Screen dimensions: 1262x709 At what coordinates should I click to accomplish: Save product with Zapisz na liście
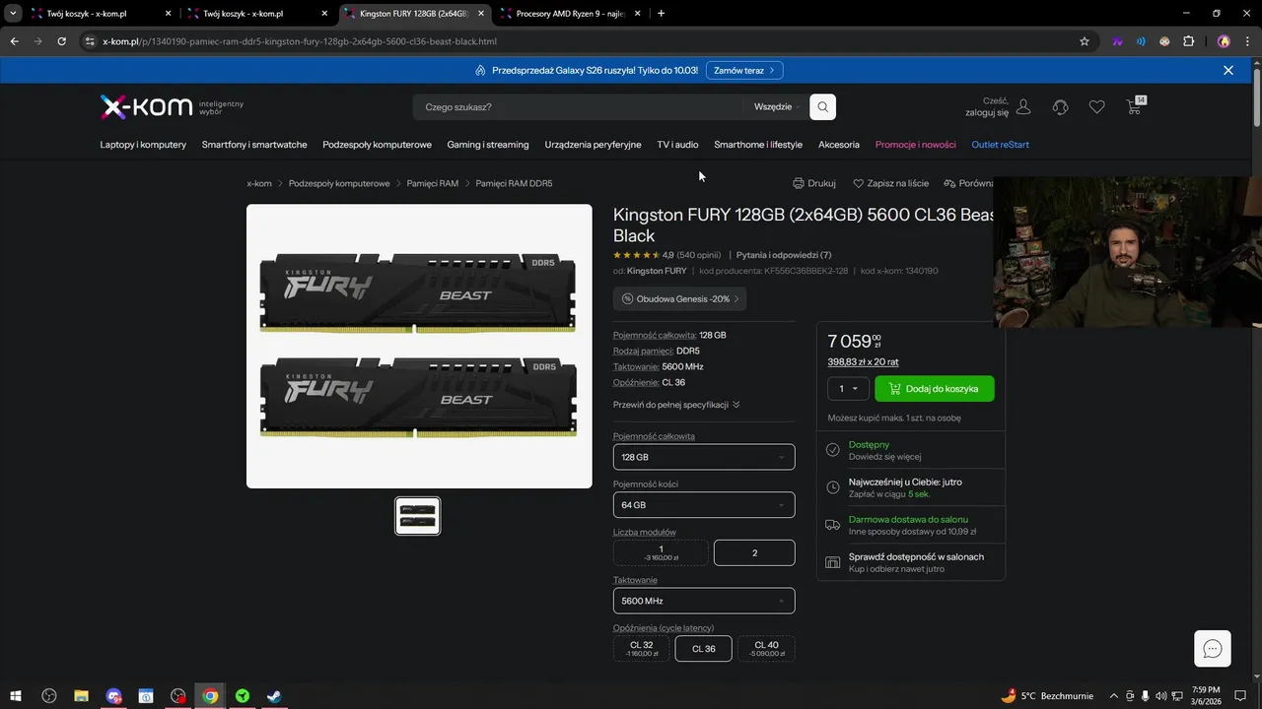point(890,183)
